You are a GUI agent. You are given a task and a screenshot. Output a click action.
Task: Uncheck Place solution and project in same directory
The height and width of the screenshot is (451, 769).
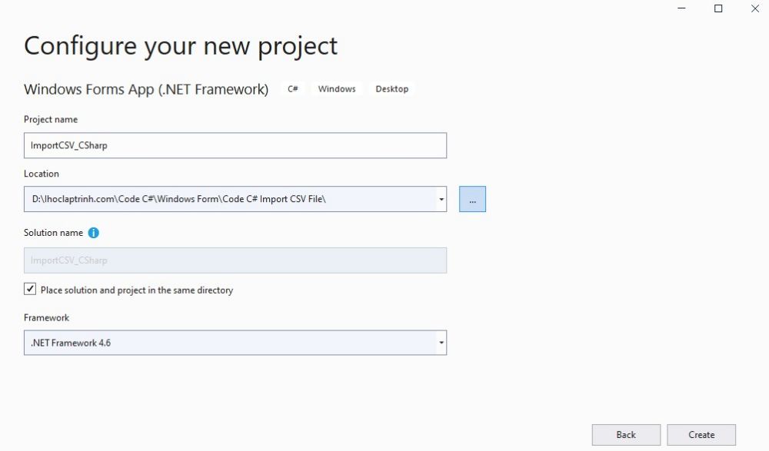[31, 290]
